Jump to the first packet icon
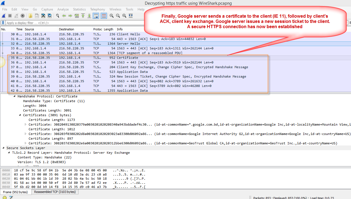This screenshot has height=199, width=351. tap(83, 16)
